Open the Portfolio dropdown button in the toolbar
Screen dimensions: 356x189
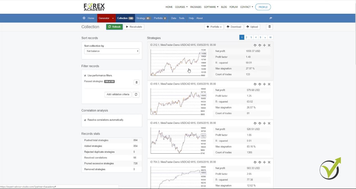coord(214,27)
